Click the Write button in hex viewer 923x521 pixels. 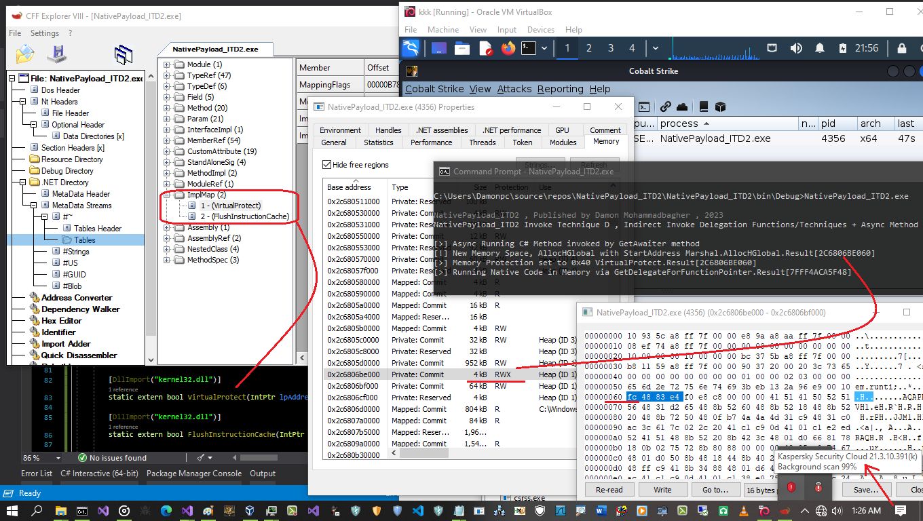pyautogui.click(x=662, y=490)
